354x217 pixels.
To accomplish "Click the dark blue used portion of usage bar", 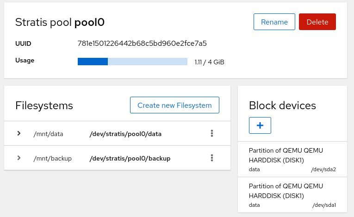I will point(93,62).
